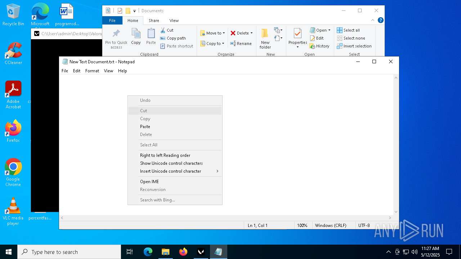This screenshot has width=461, height=259.
Task: Expand the ribbon Open dropdown
Action: click(x=329, y=30)
